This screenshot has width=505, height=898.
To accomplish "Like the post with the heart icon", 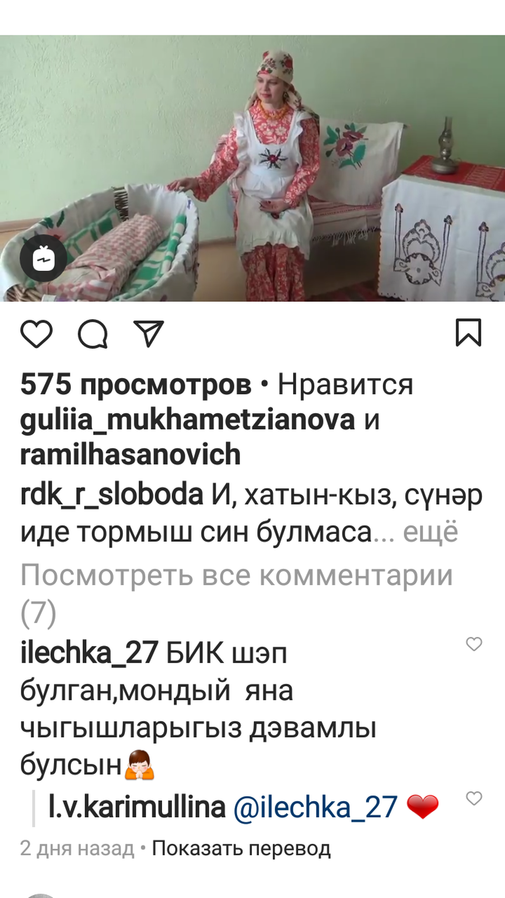I will click(37, 334).
